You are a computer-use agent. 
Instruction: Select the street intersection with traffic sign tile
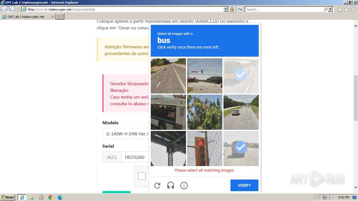pos(205,76)
